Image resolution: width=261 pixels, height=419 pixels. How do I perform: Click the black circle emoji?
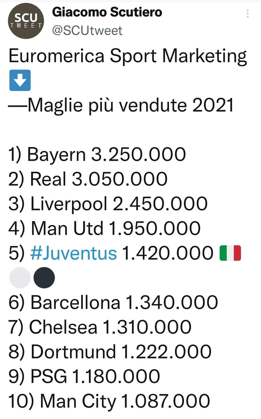click(44, 278)
